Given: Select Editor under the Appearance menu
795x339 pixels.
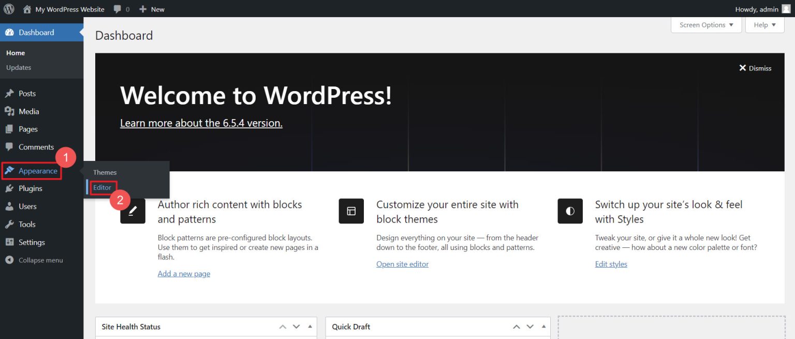Looking at the screenshot, I should (102, 187).
